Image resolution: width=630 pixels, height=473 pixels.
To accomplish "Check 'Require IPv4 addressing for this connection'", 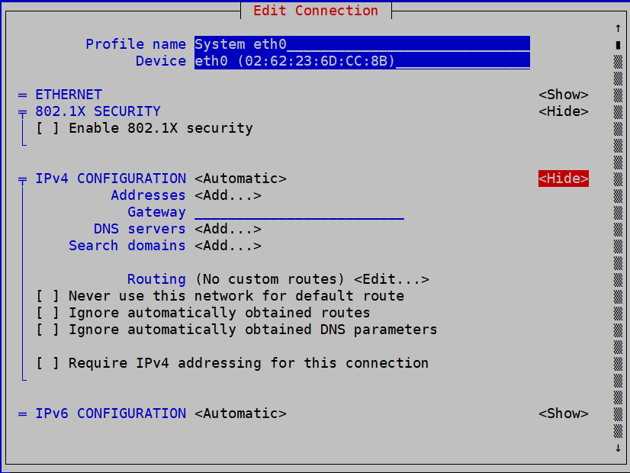I will click(x=47, y=362).
